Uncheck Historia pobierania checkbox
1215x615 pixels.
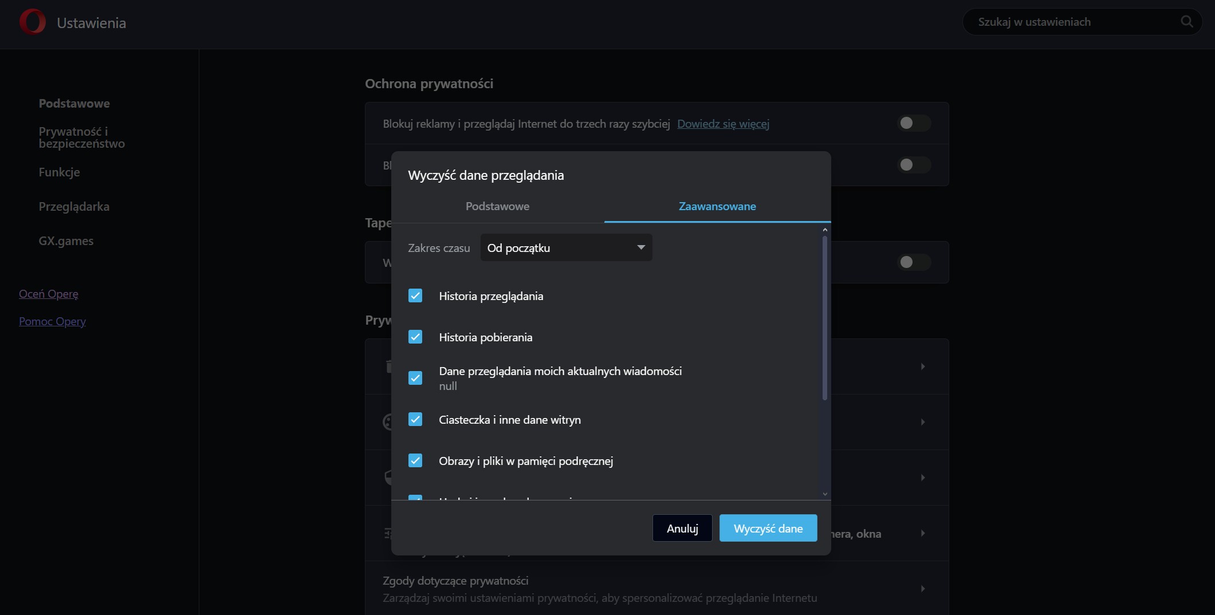(x=415, y=337)
